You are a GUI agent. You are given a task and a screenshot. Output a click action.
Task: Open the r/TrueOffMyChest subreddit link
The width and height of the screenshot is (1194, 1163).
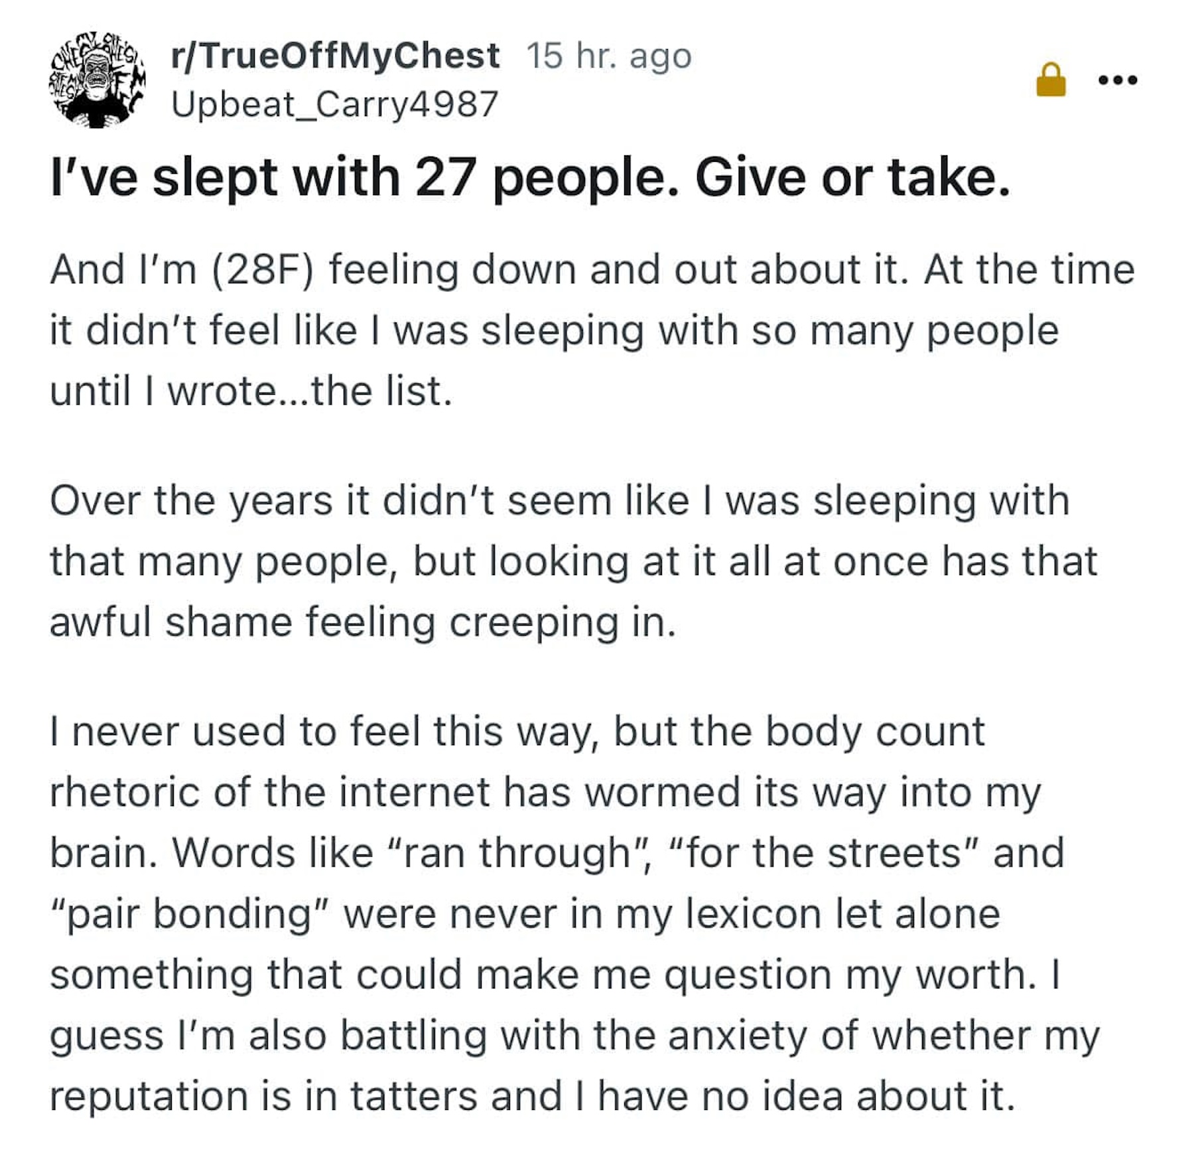[335, 55]
